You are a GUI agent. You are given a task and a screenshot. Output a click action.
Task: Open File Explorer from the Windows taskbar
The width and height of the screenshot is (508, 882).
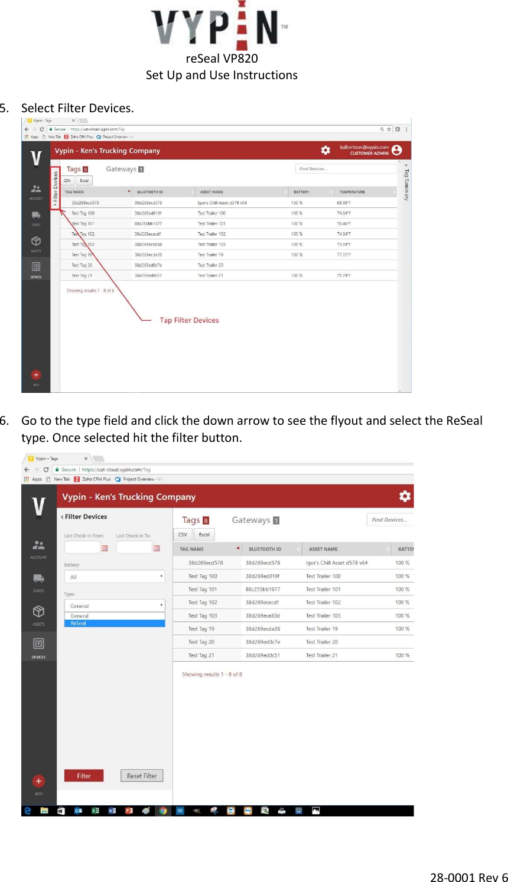pos(44,811)
